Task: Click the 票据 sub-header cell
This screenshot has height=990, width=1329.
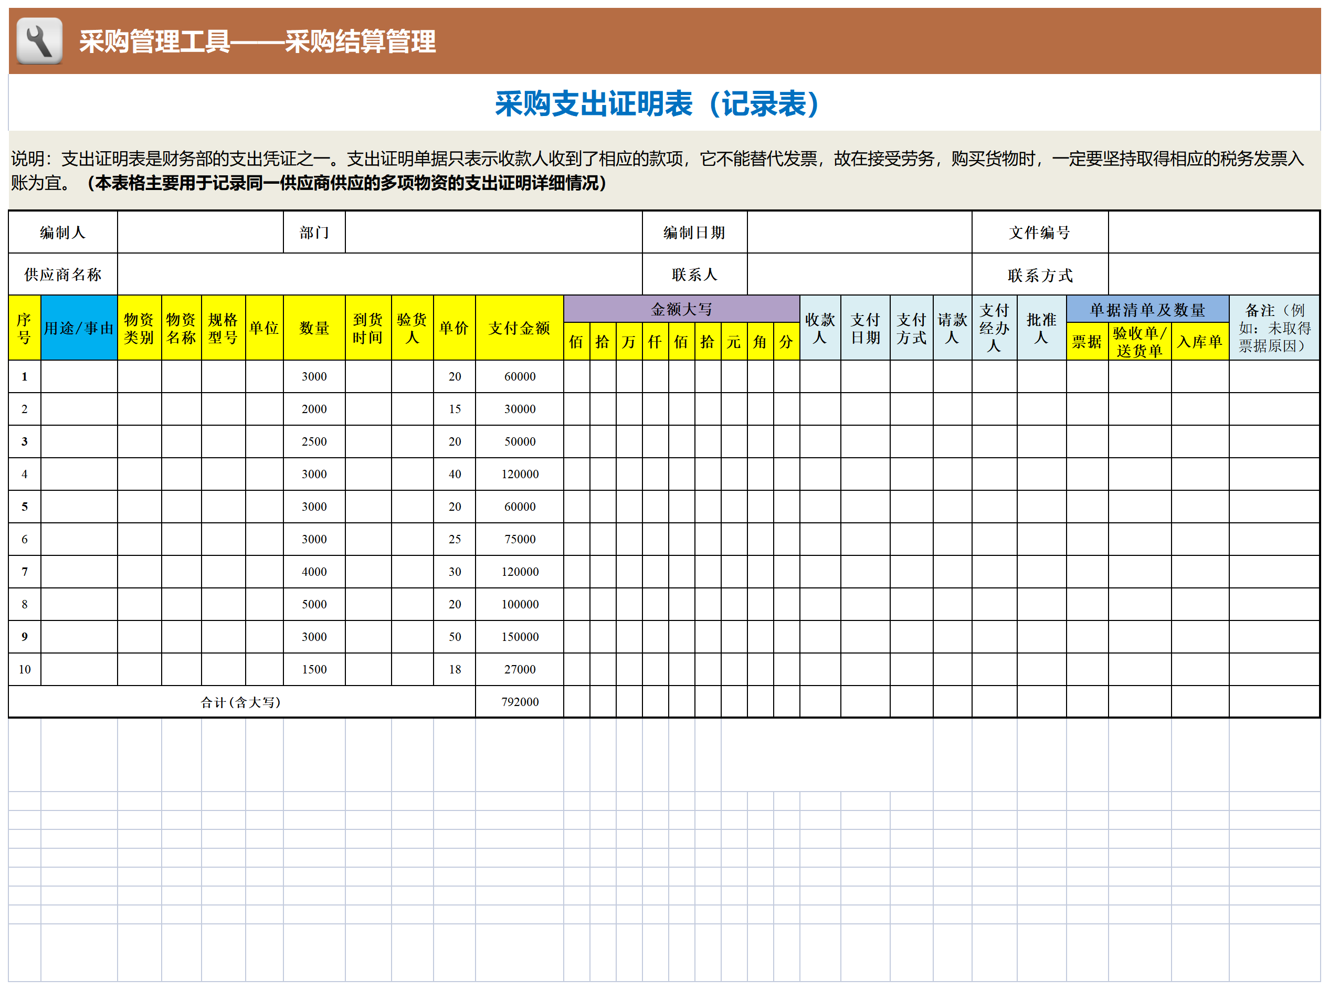Action: coord(1087,341)
